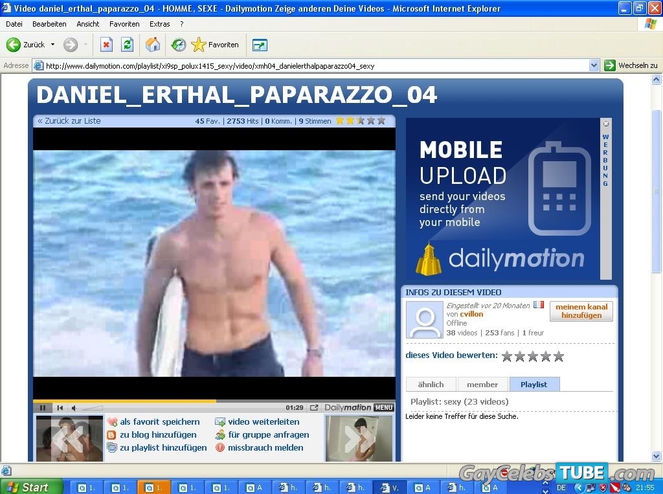Rate the video five stars under 'dieses Video bewerten'
This screenshot has width=663, height=494.
pos(559,356)
